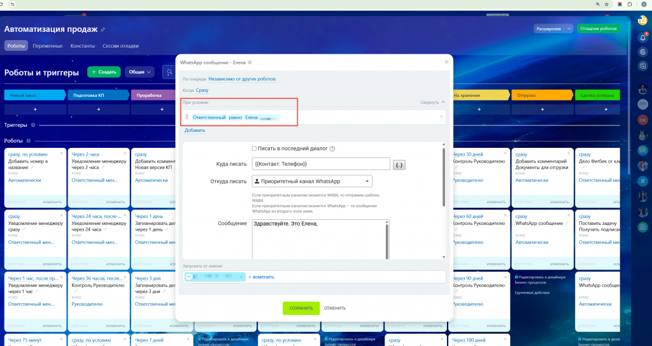Select the Отгрузка stage
The width and height of the screenshot is (652, 346).
[542, 96]
